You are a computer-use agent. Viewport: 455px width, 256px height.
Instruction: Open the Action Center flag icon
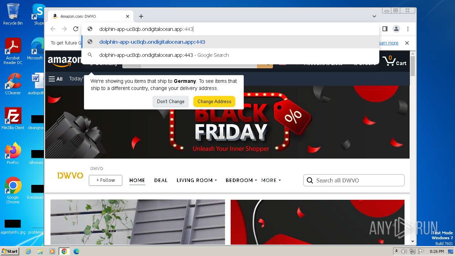click(421, 251)
